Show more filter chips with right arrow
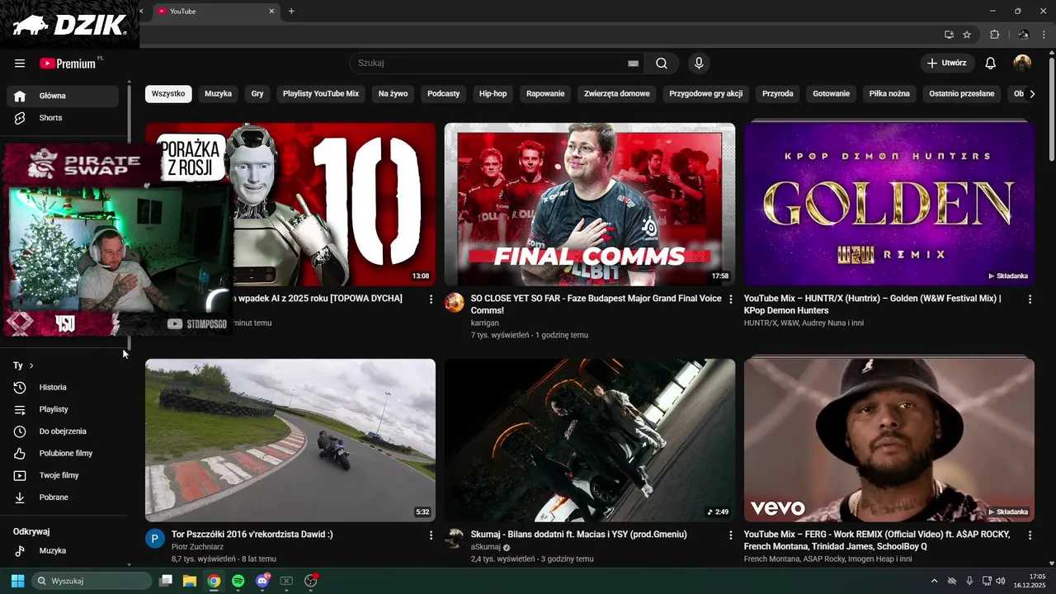 (x=1032, y=94)
